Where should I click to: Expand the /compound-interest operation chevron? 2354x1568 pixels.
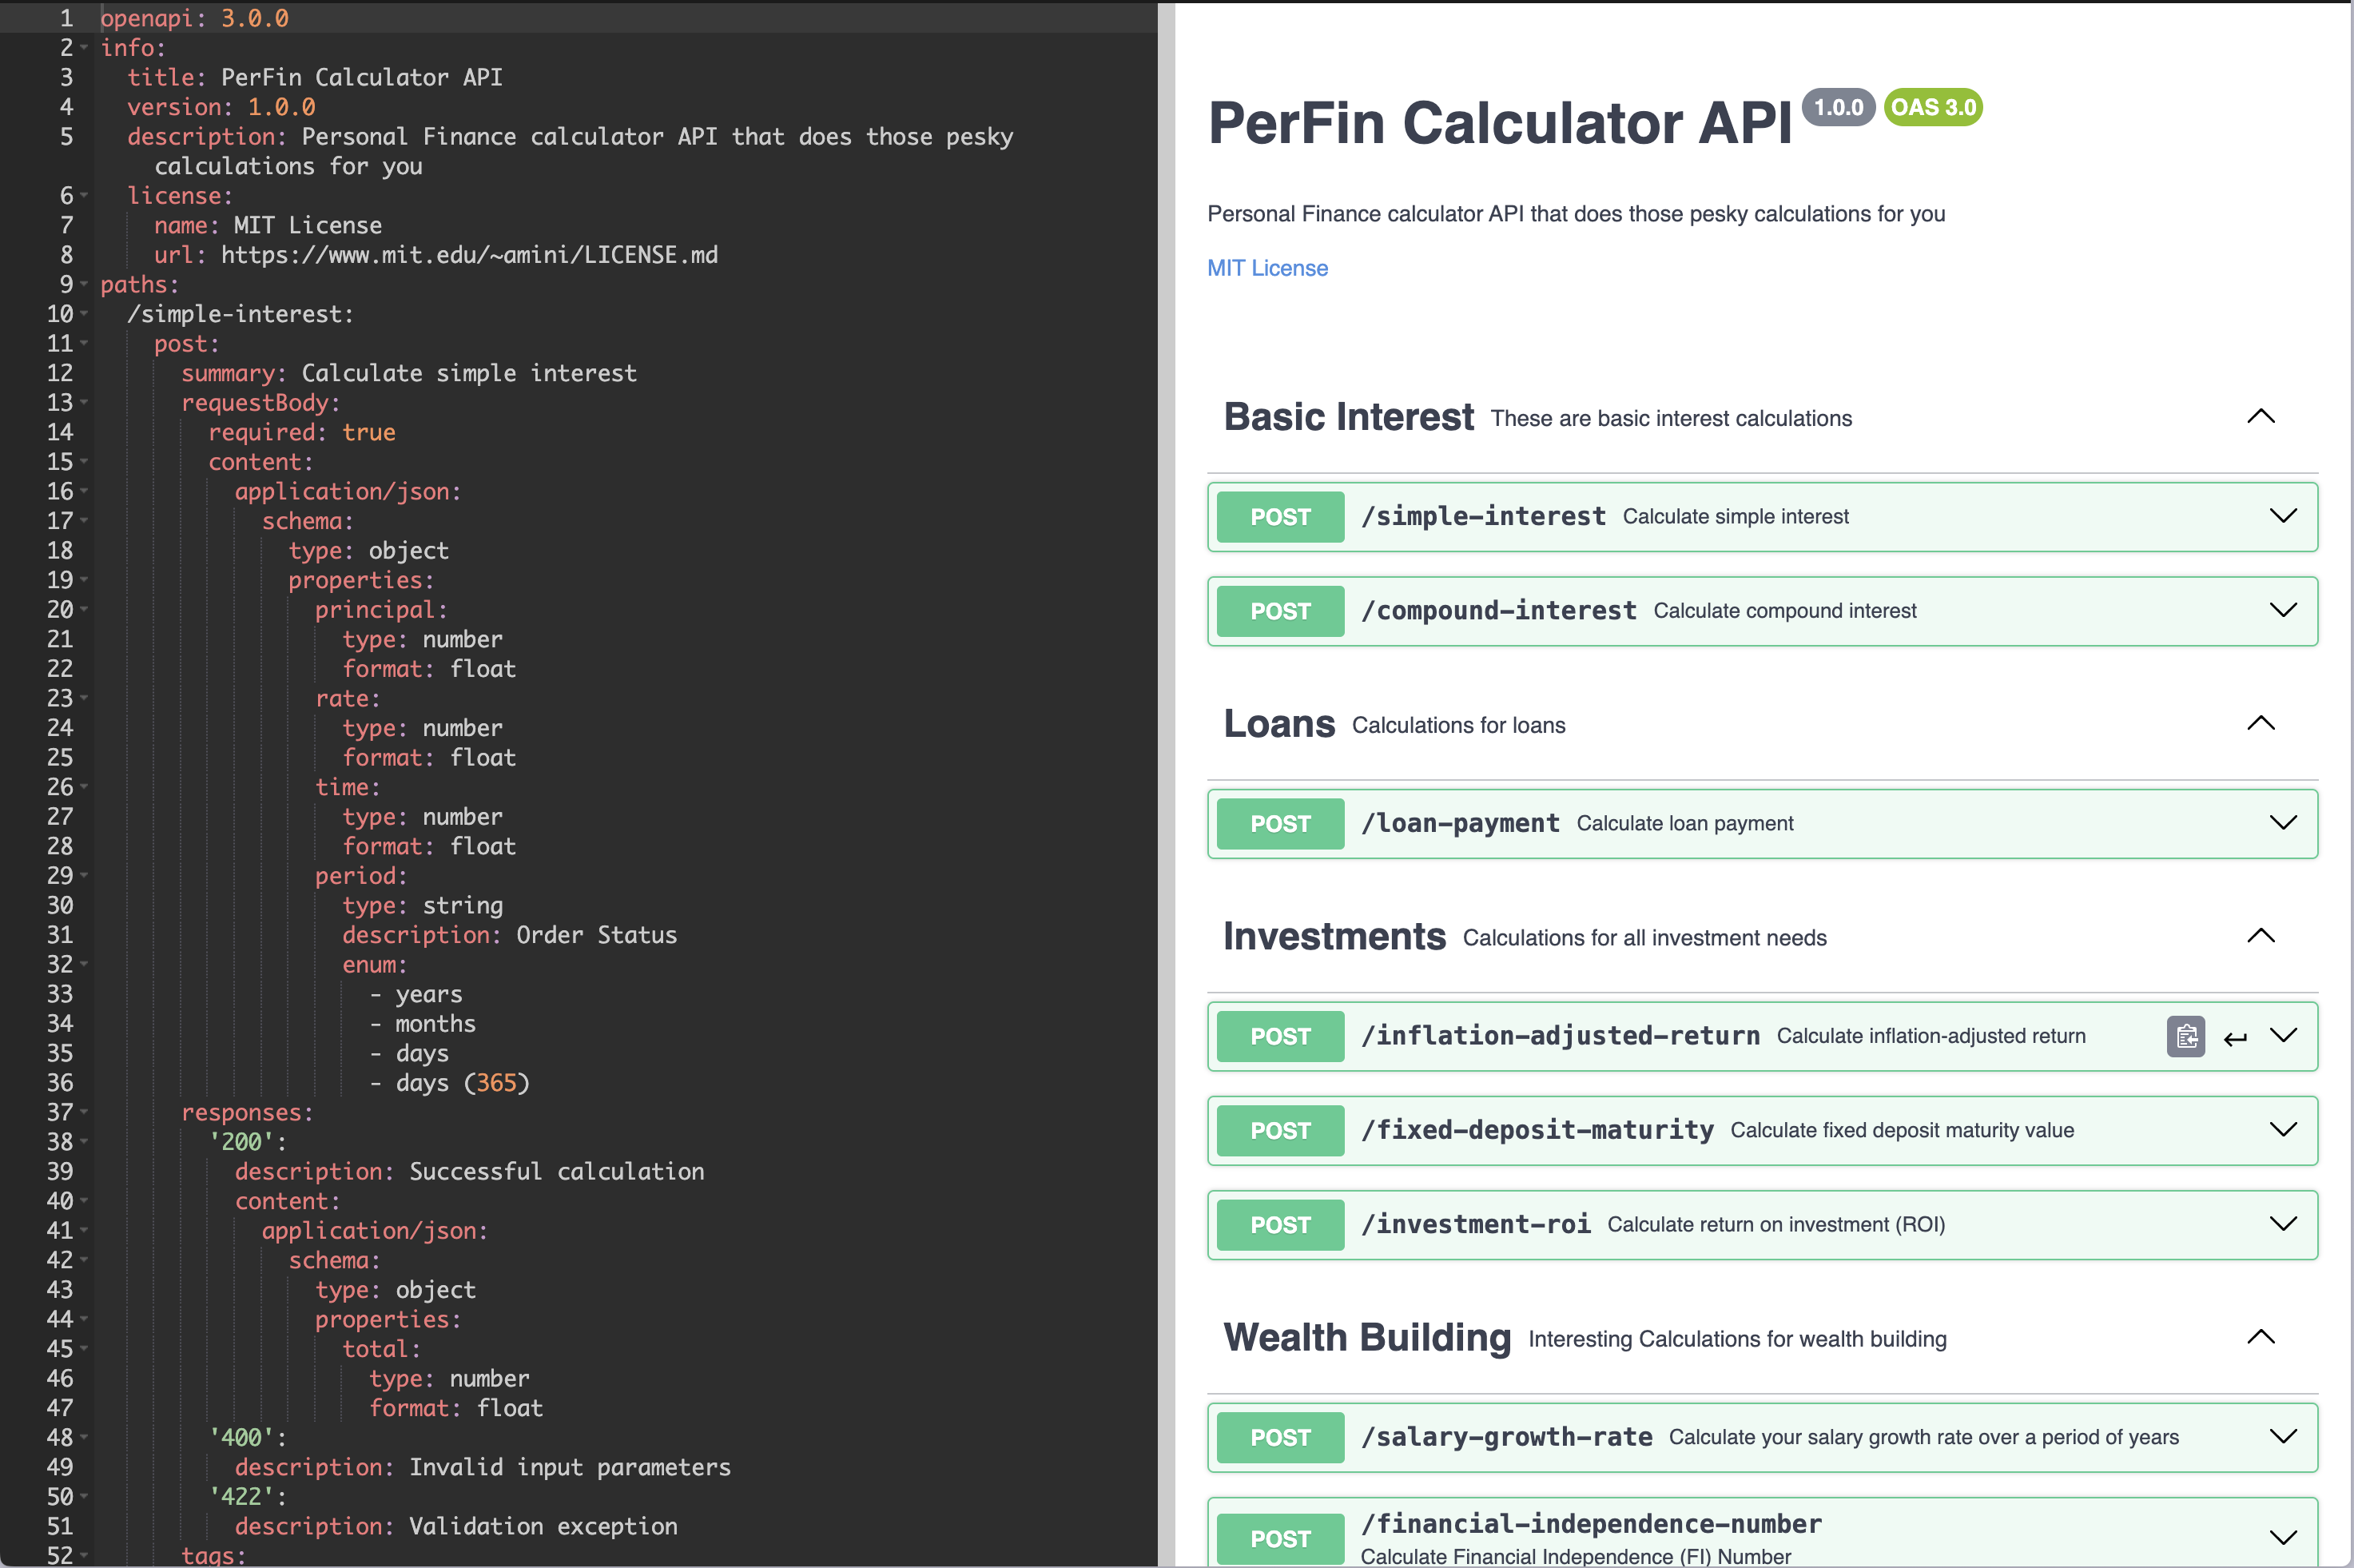tap(2283, 610)
